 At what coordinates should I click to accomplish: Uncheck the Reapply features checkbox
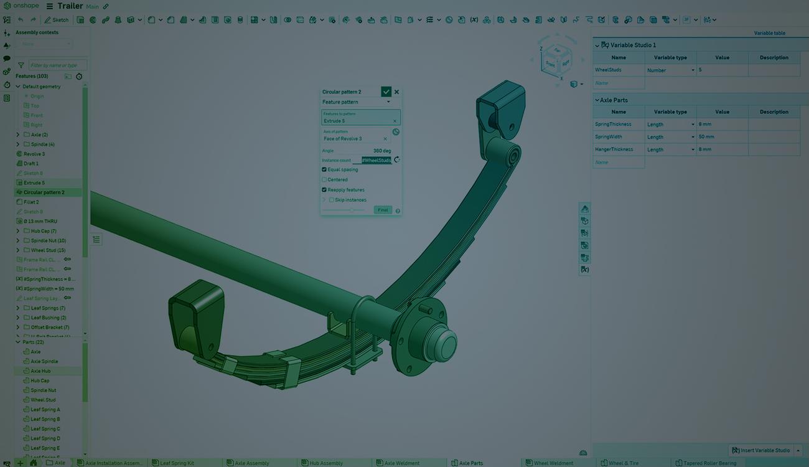point(324,189)
